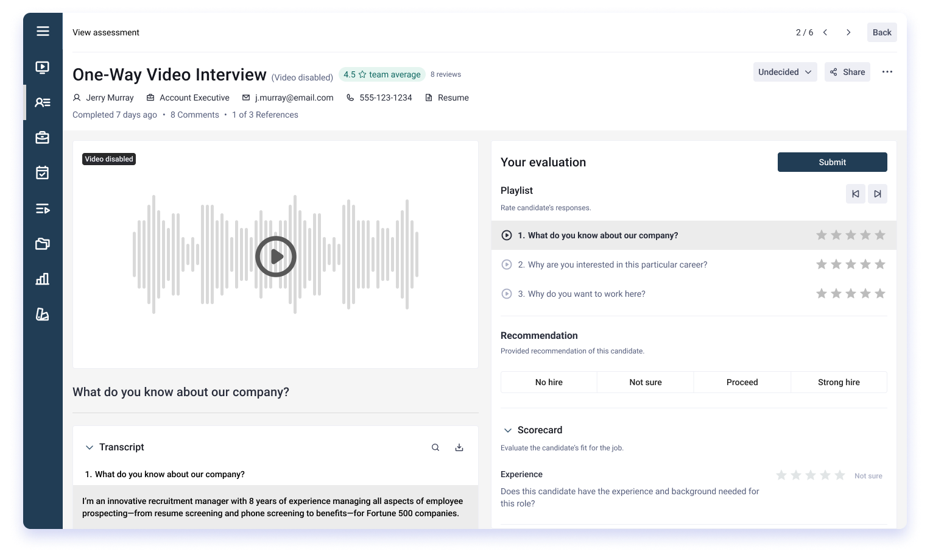
Task: Open the swatch branding sidebar icon
Action: pos(43,314)
